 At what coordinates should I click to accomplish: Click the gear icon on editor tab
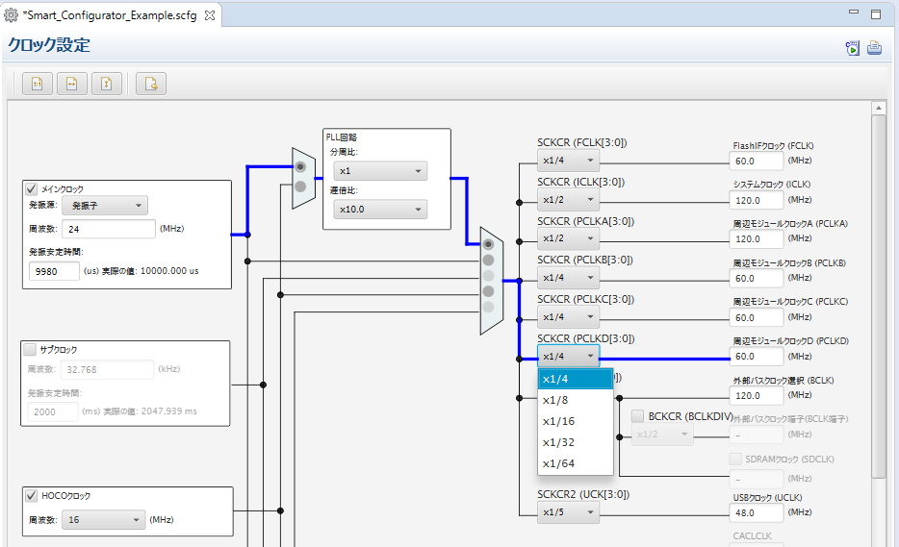[x=12, y=16]
